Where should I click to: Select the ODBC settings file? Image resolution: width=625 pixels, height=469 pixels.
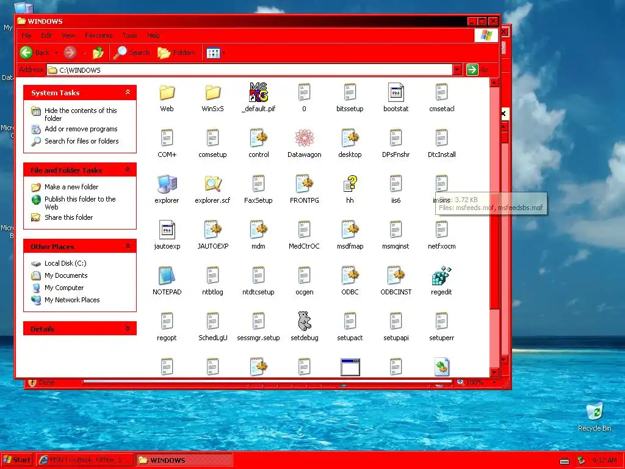tap(350, 275)
